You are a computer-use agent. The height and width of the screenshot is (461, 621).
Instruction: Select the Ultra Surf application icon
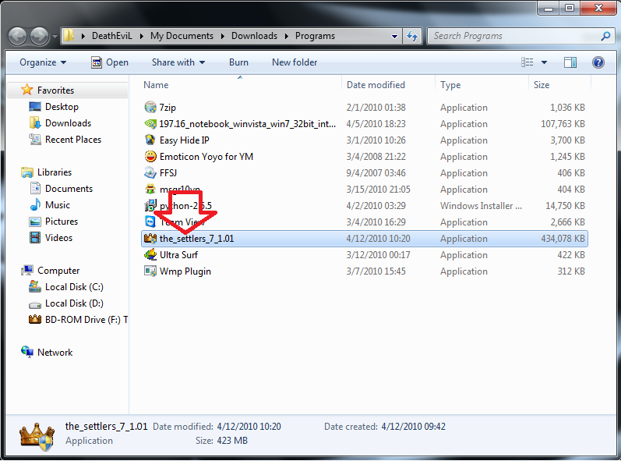150,255
